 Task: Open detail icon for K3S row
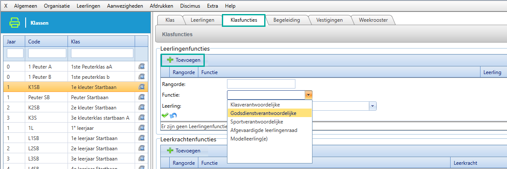141,118
